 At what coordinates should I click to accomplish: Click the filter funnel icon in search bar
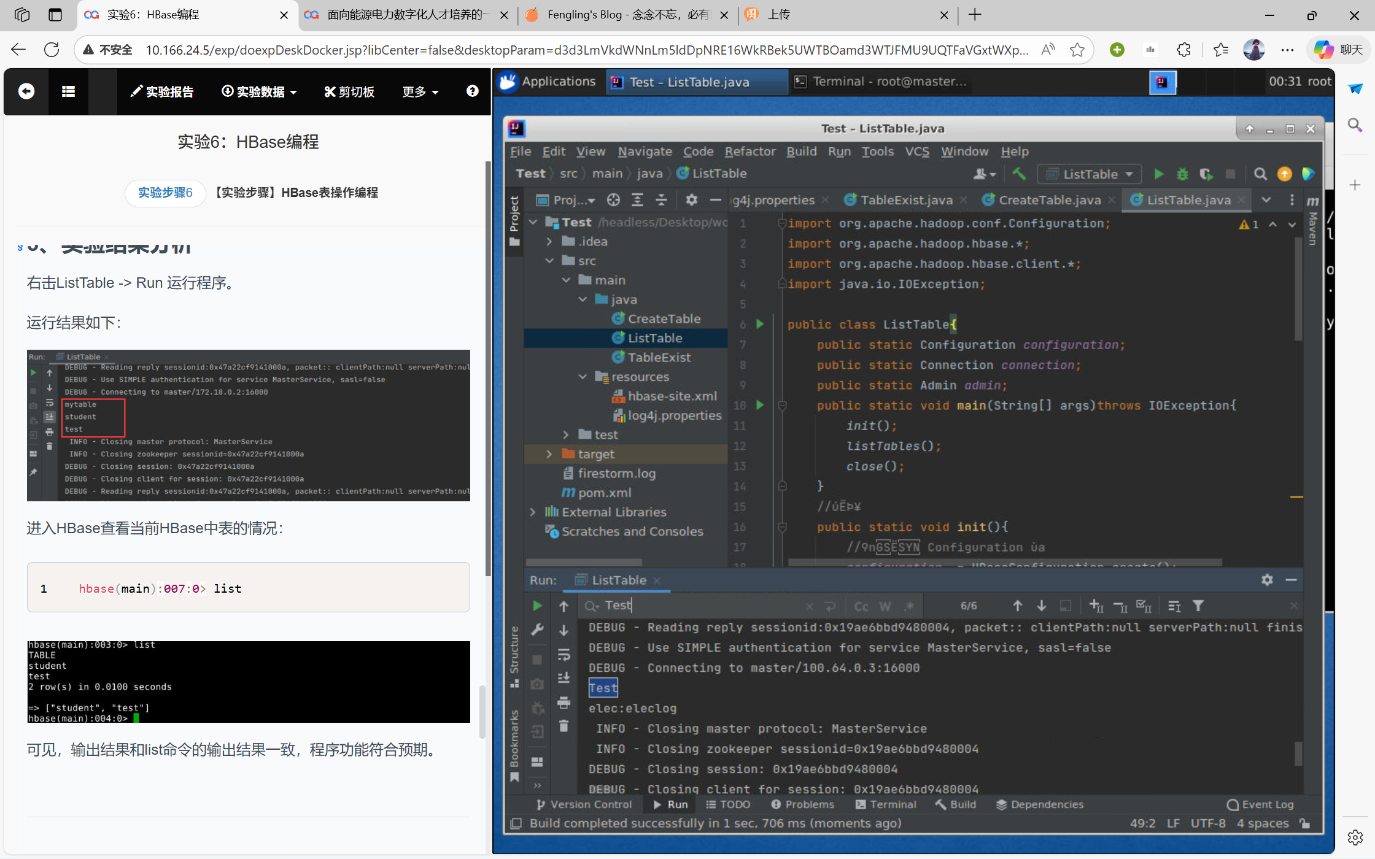click(1198, 606)
